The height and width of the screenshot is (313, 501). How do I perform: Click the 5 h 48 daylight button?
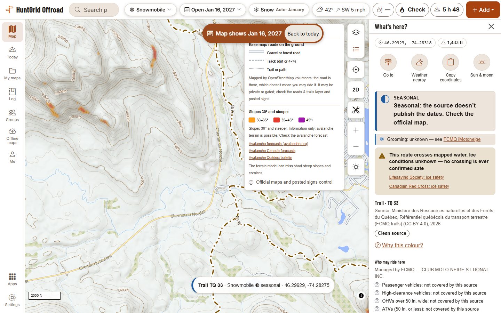coord(447,10)
